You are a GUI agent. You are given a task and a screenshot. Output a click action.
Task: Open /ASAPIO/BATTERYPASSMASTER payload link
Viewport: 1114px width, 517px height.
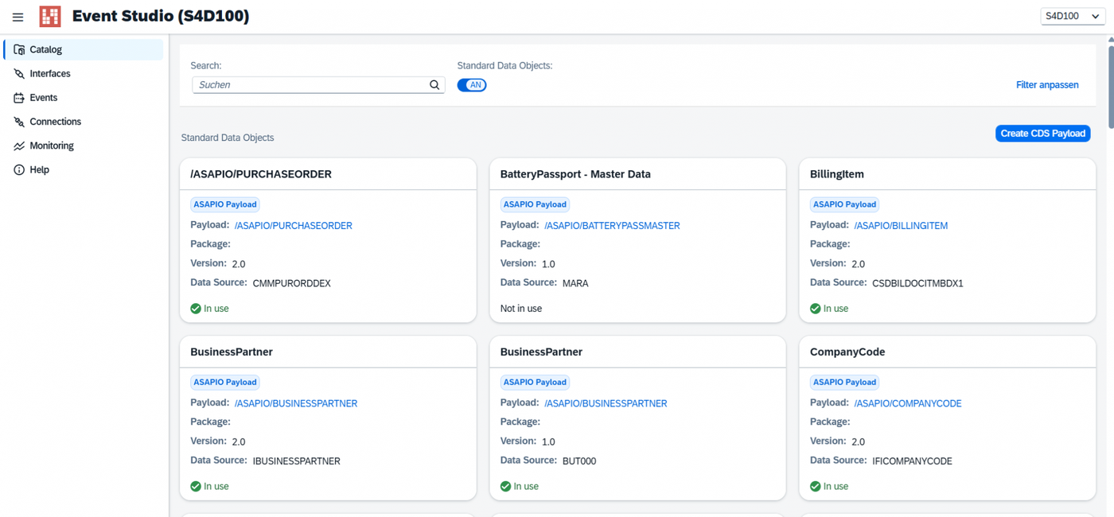point(612,226)
